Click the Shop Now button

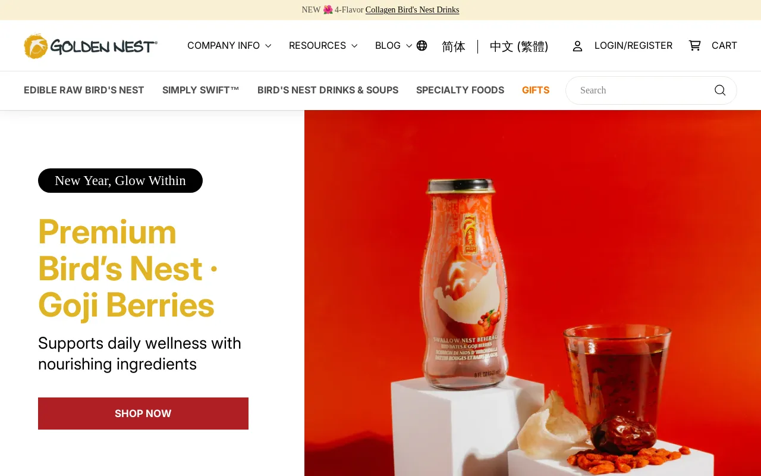[143, 414]
